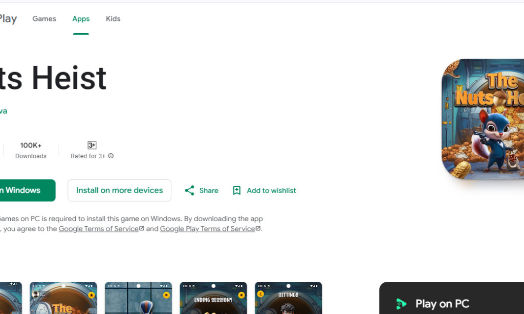This screenshot has width=524, height=314.
Task: Click the external link icon after Google Terms of Service
Action: [x=142, y=229]
